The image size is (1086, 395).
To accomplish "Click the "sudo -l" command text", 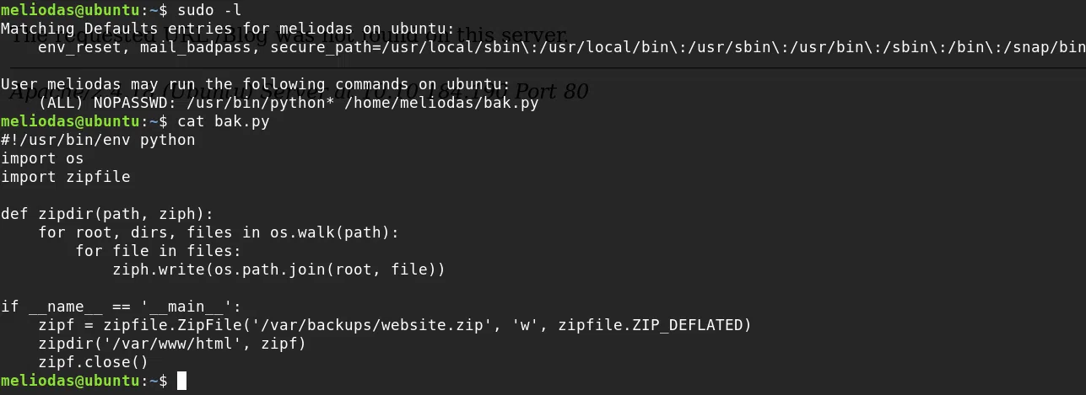I will click(x=209, y=11).
